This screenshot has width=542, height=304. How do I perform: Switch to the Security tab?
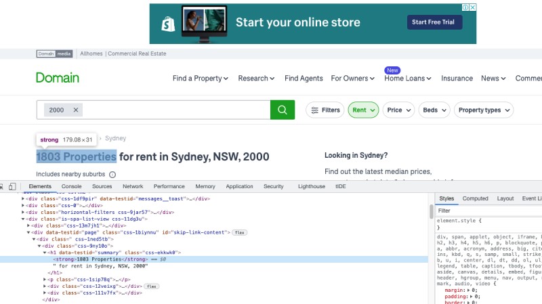(274, 186)
